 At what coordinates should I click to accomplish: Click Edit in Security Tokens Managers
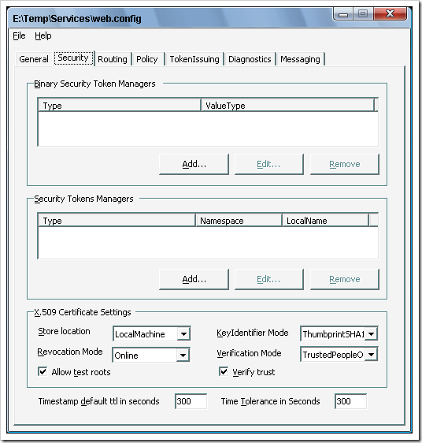[269, 279]
